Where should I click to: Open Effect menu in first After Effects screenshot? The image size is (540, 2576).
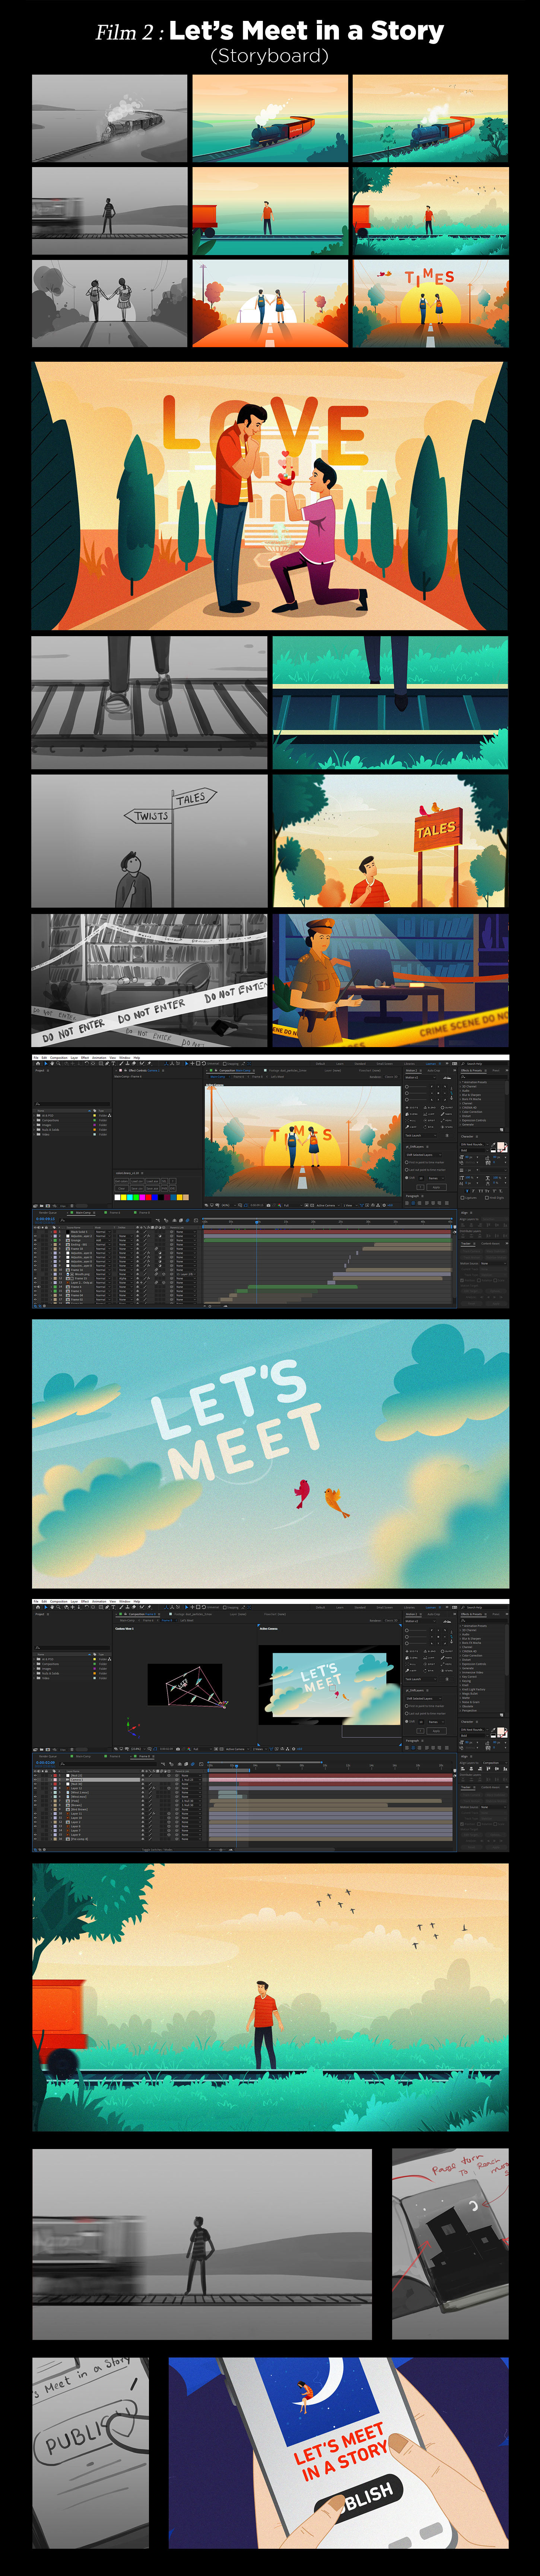point(85,1057)
